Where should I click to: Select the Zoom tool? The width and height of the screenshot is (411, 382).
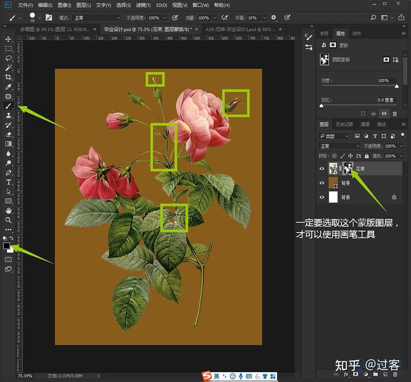pos(8,220)
